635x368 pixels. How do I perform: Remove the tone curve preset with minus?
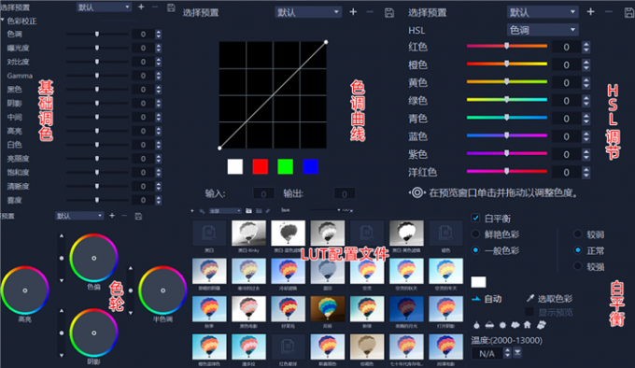[x=370, y=12]
